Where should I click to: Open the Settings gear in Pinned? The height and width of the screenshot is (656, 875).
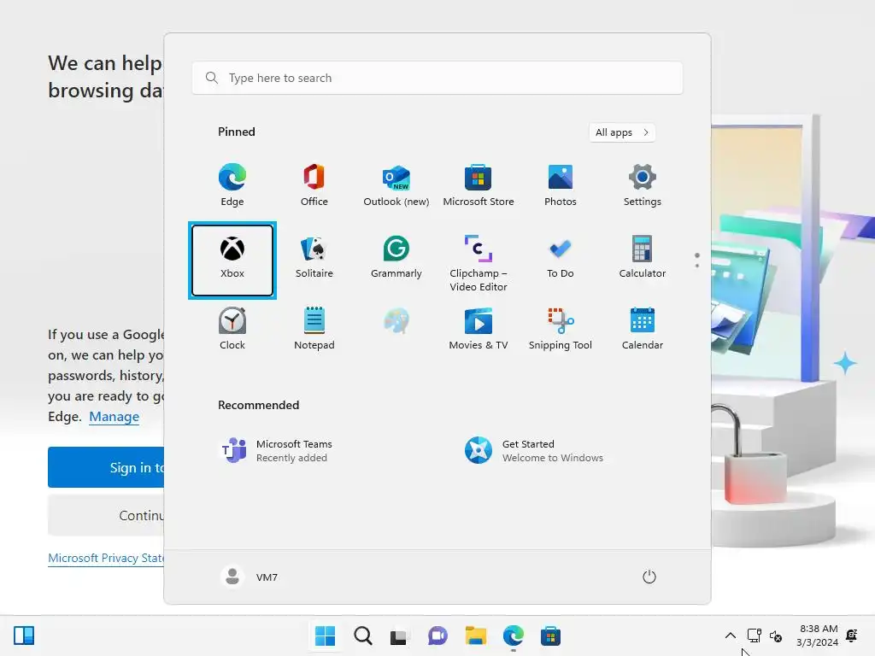point(643,185)
